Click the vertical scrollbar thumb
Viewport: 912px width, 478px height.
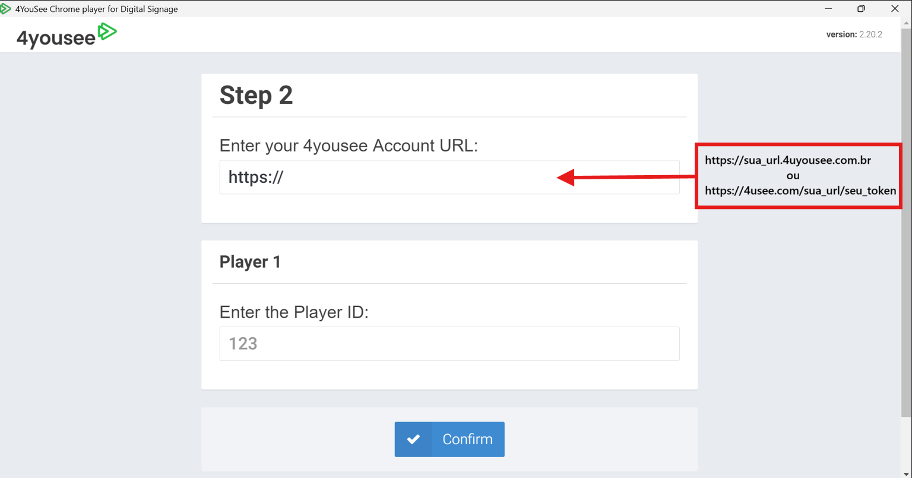906,223
